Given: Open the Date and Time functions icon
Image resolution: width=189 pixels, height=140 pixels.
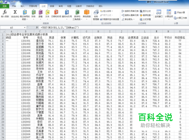Looking at the screenshot, I should (x=56, y=12).
